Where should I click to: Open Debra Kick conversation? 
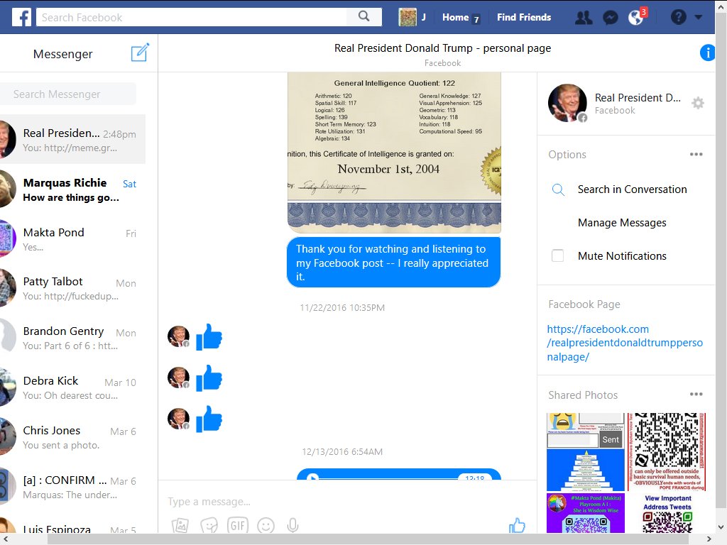coord(73,388)
